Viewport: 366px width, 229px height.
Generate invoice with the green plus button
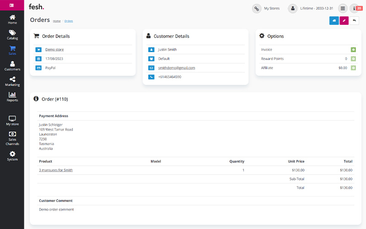[353, 49]
